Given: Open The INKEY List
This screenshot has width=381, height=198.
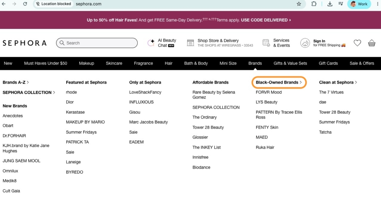Looking at the screenshot, I should [206, 147].
